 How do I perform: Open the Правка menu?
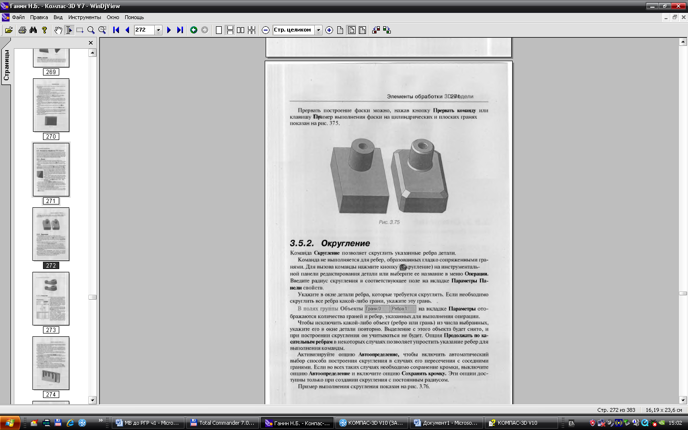click(x=39, y=17)
